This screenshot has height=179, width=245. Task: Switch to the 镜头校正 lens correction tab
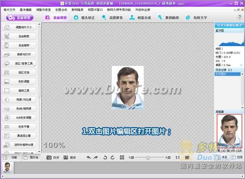(x=84, y=18)
